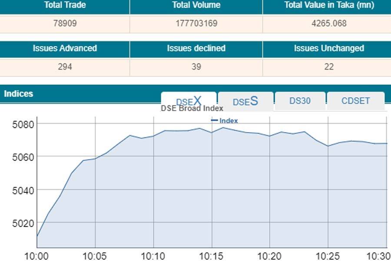Click the 4265.068 total value cell
Image resolution: width=391 pixels, height=261 pixels.
pos(329,23)
